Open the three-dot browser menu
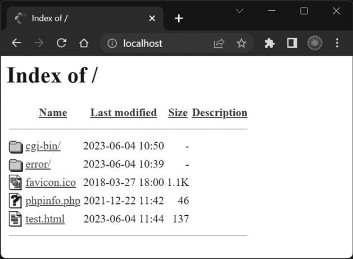 337,43
